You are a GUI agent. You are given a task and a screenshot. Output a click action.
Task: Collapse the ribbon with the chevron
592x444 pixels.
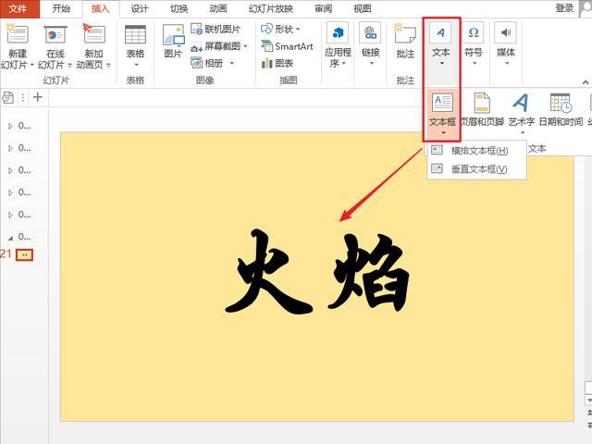tap(586, 82)
